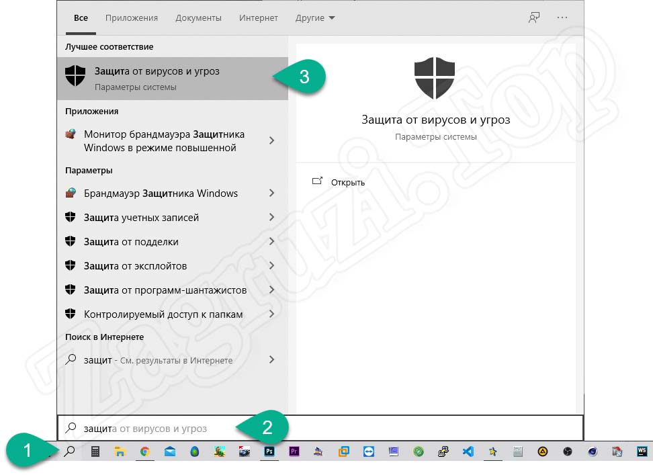Click the magnifier icon inside the search box
Screen dimensions: 653x475
(70, 428)
